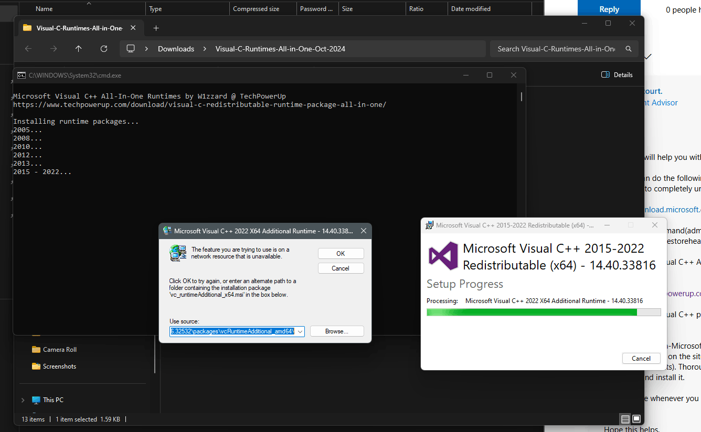Click the search magnifier icon

[629, 49]
